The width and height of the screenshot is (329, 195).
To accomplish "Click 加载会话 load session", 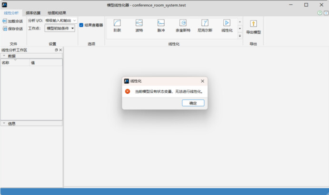I will point(12,21).
